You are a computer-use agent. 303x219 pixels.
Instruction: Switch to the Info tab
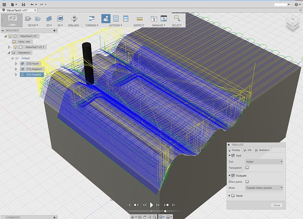click(x=247, y=150)
